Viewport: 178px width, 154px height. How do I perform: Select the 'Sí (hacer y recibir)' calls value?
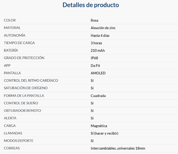pos(104,133)
